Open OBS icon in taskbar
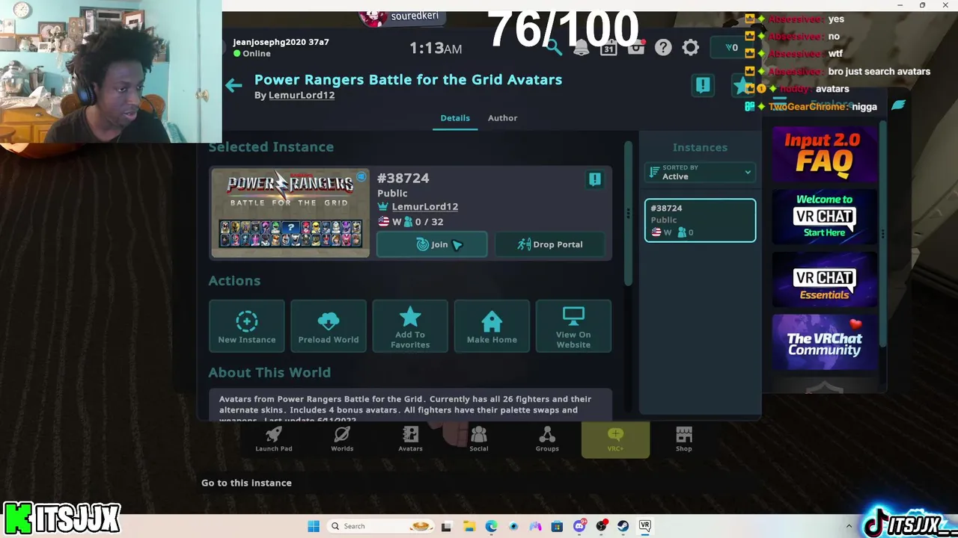 (x=601, y=526)
